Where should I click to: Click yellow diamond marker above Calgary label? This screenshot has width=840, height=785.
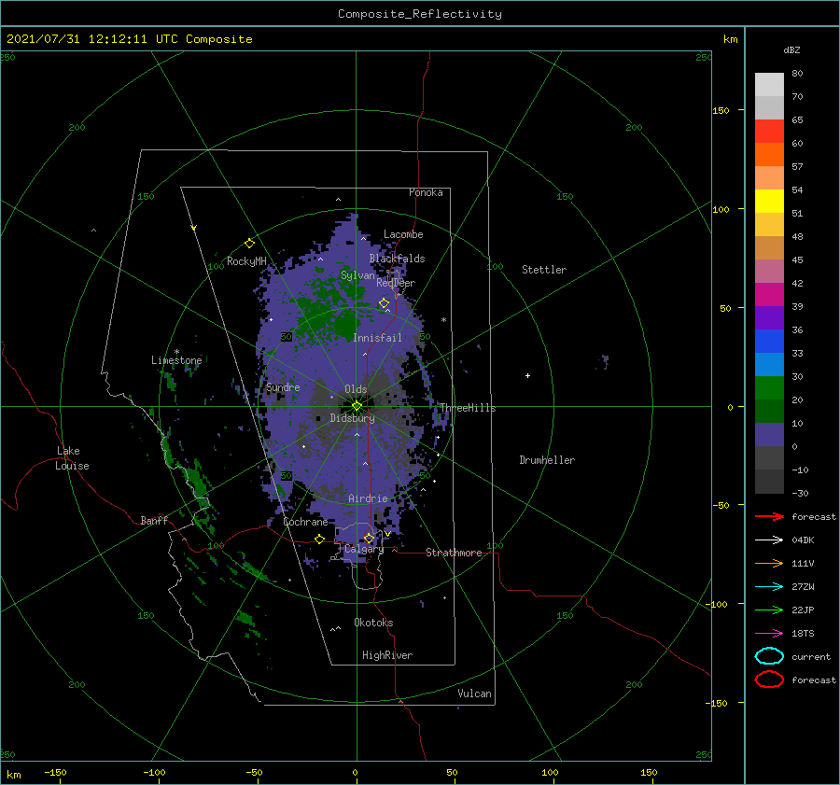pyautogui.click(x=369, y=538)
